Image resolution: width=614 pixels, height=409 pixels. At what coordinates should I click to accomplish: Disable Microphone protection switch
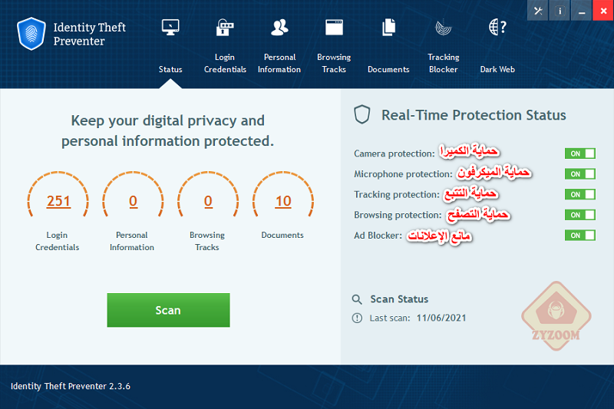tap(580, 173)
